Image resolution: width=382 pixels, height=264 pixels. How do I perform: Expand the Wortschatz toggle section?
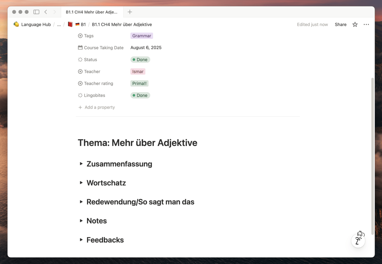81,183
